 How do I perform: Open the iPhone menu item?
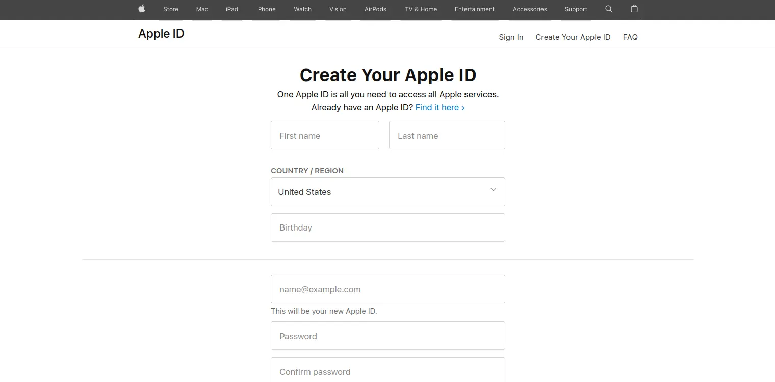266,9
